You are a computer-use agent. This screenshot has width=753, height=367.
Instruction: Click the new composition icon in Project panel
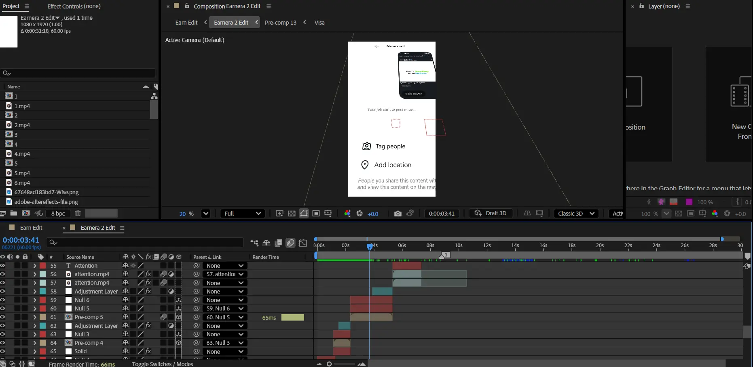[26, 213]
